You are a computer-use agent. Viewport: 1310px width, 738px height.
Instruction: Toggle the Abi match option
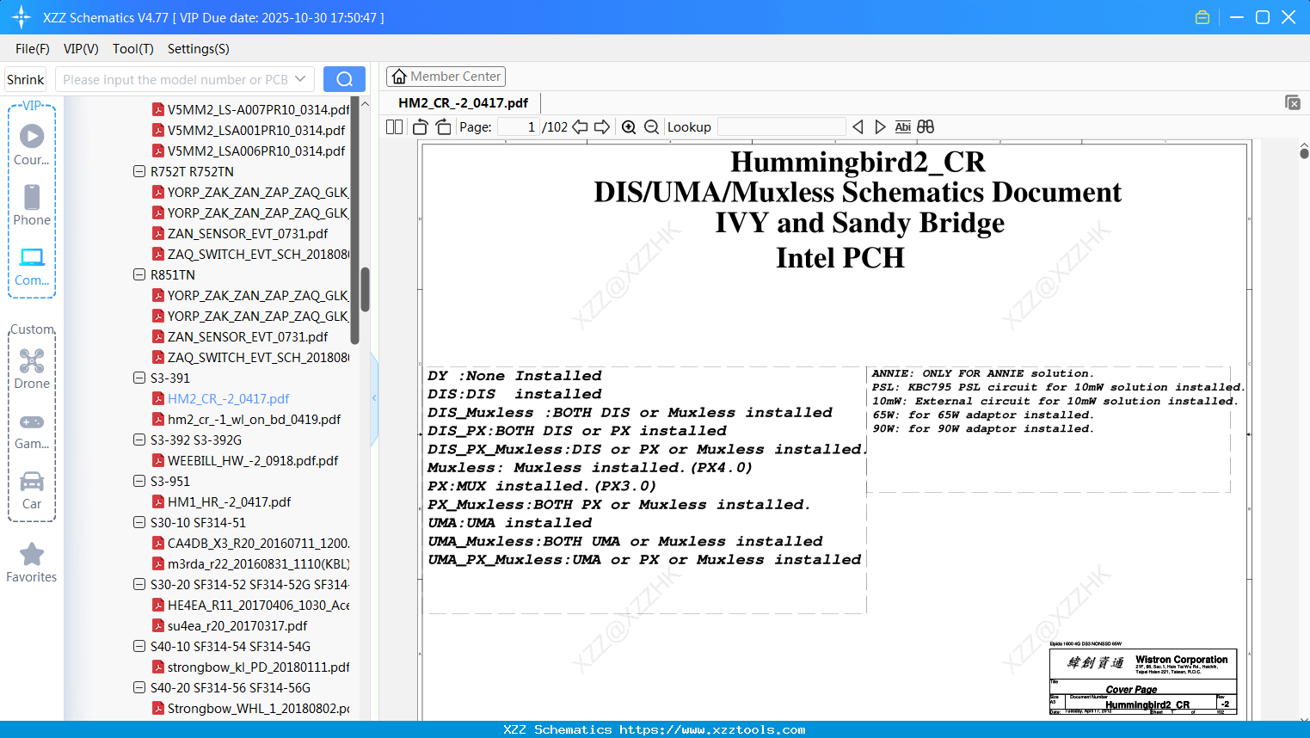pos(902,127)
